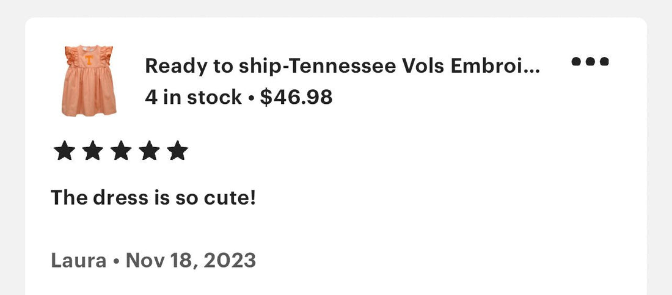Image resolution: width=672 pixels, height=295 pixels.
Task: Click the 4 in stock label
Action: click(193, 97)
